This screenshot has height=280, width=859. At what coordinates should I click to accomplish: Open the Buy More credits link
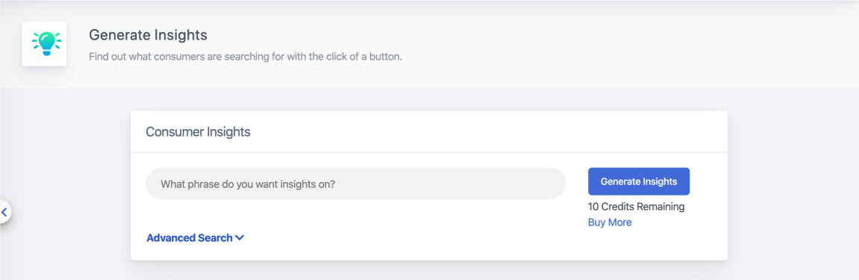coord(610,223)
